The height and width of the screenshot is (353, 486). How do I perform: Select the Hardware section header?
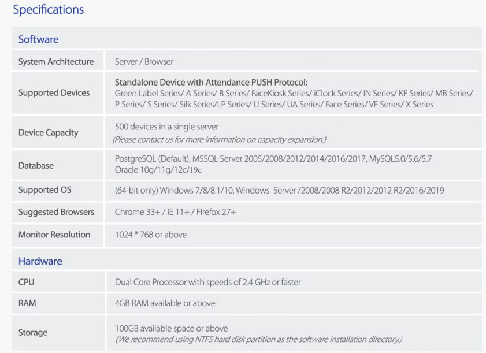[40, 261]
